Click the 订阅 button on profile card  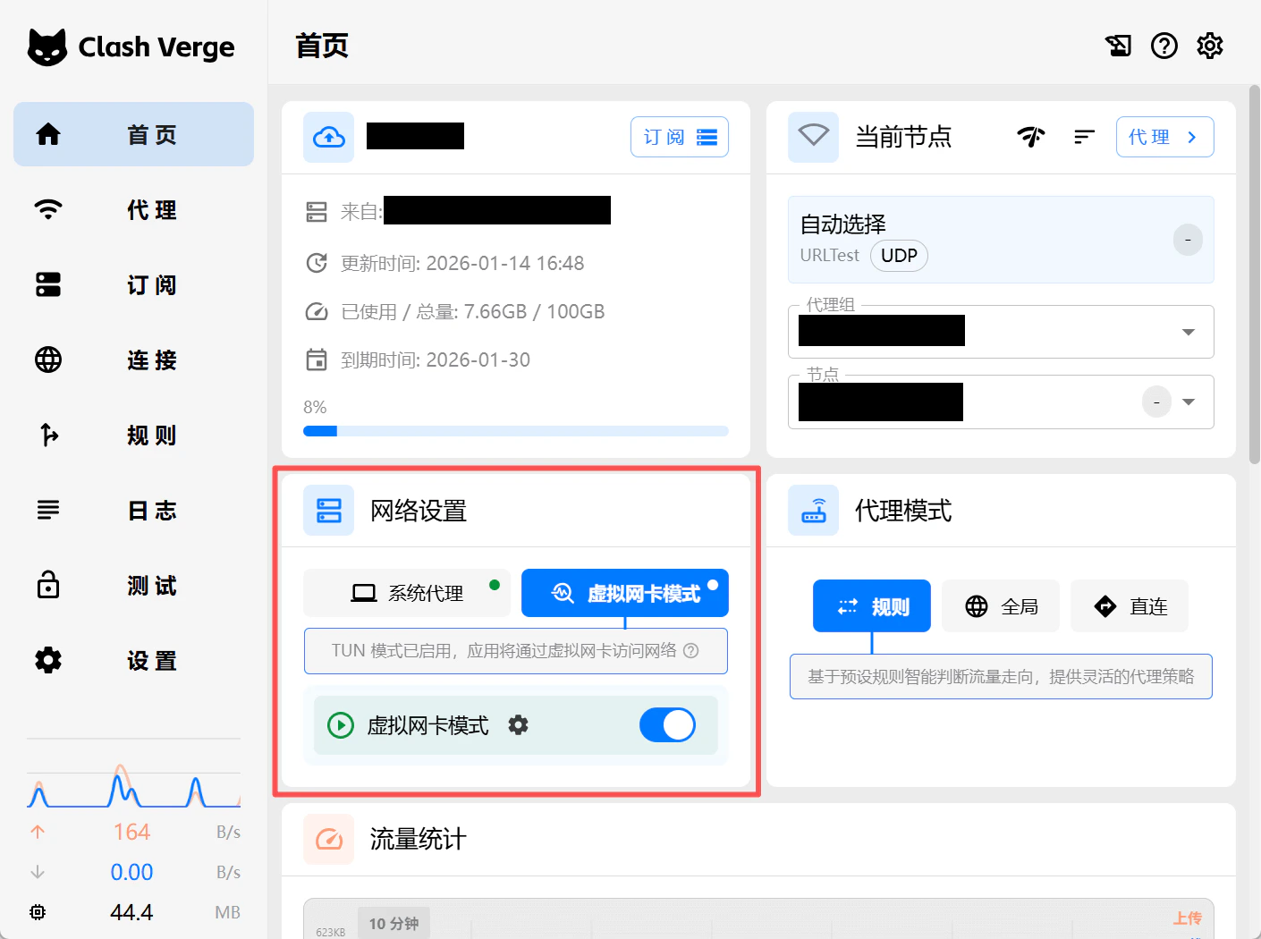click(679, 136)
